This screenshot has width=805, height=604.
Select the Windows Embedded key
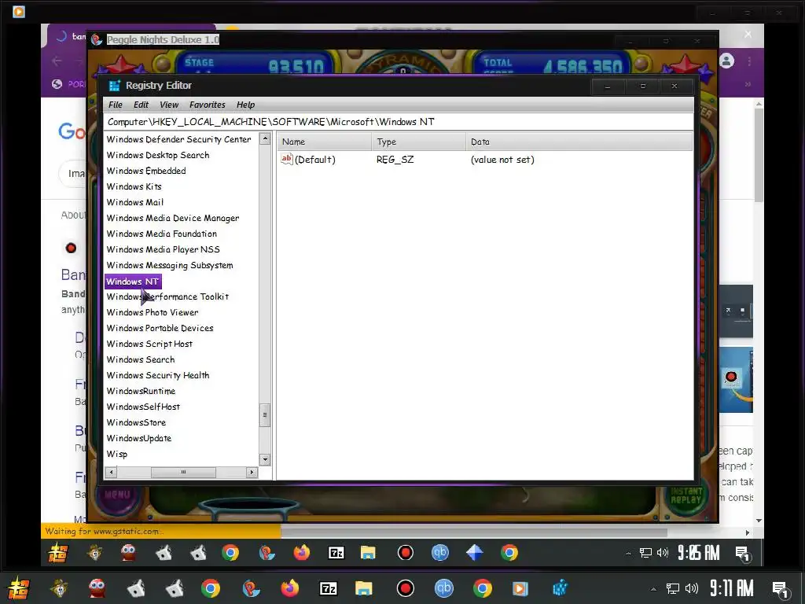click(x=145, y=171)
